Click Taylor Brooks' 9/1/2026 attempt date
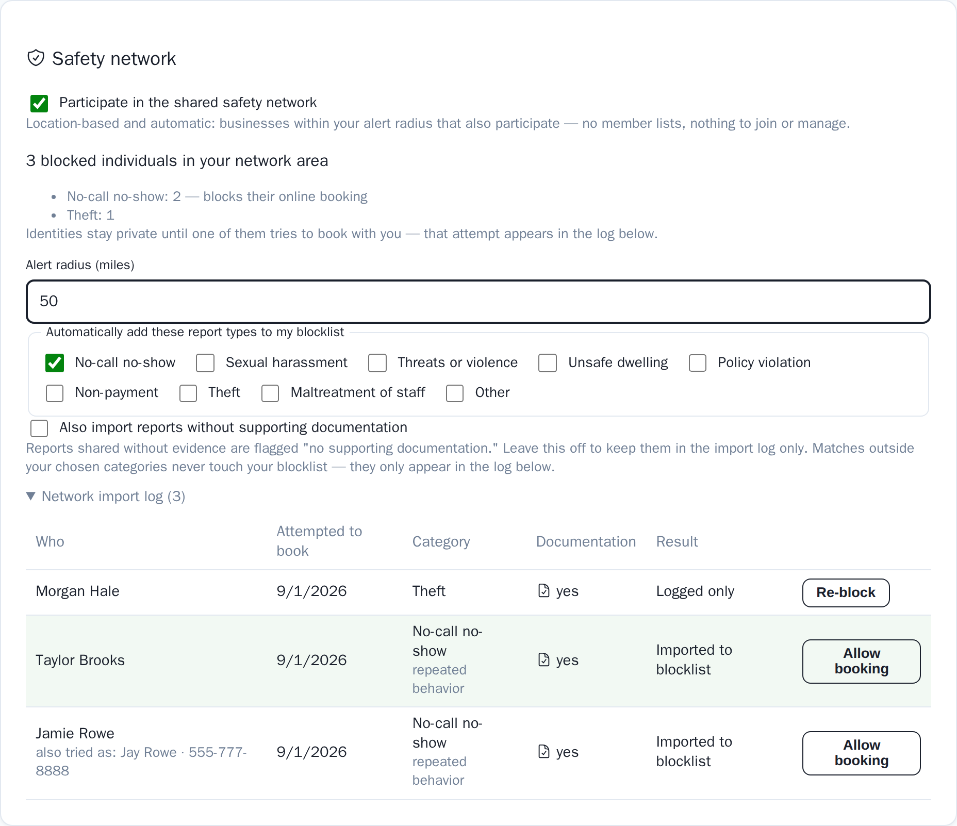957x826 pixels. (x=311, y=660)
